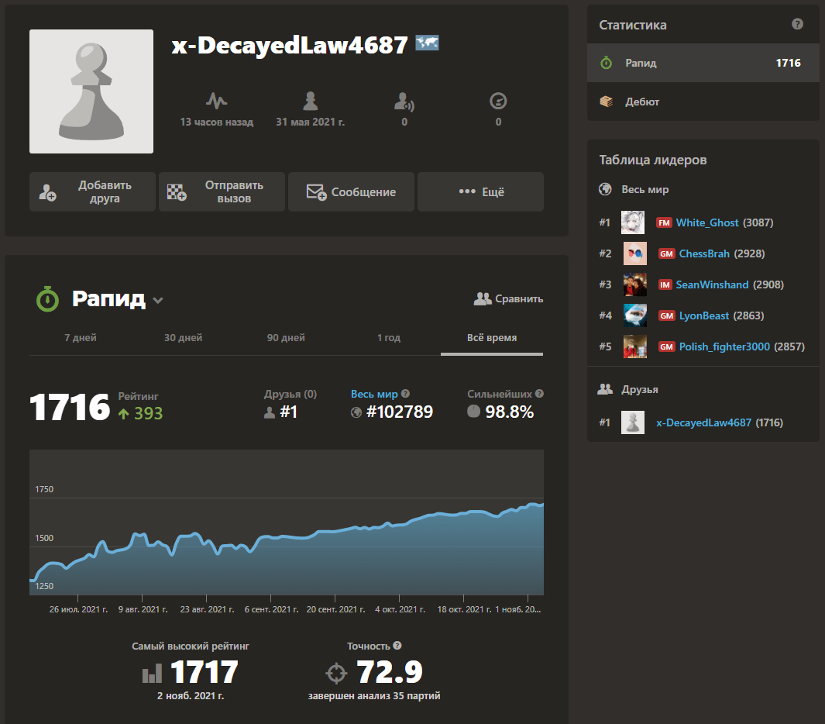Select the 1 год time range tab
This screenshot has width=825, height=724.
pyautogui.click(x=389, y=338)
